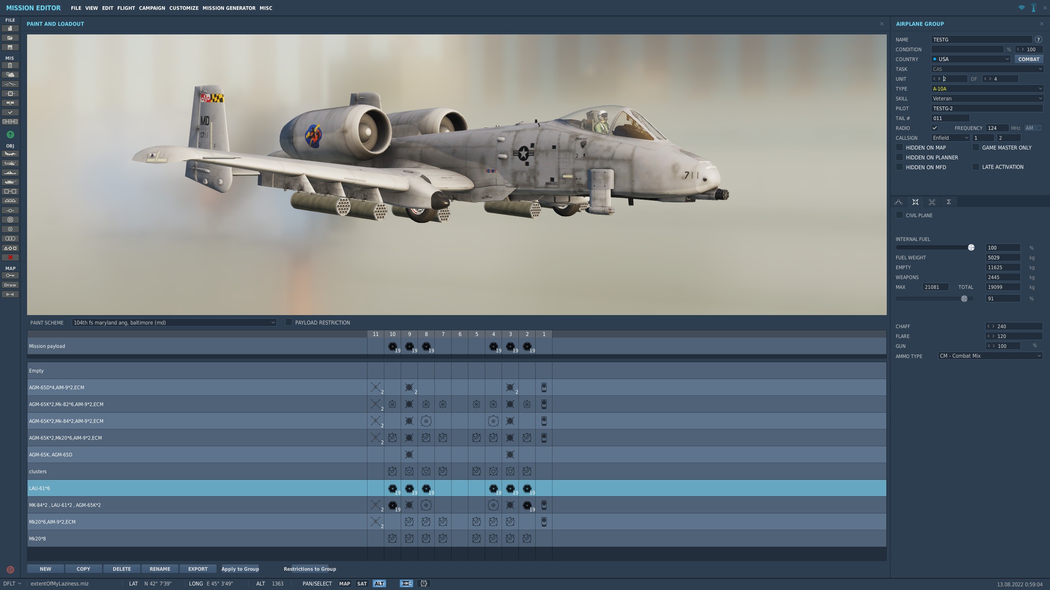Enable Game Master Only checkbox
The image size is (1050, 590).
coord(976,147)
